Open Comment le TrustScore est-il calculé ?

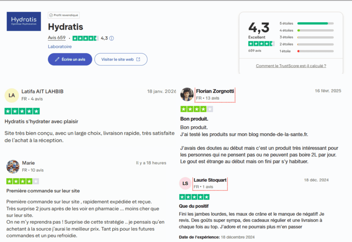pos(291,66)
